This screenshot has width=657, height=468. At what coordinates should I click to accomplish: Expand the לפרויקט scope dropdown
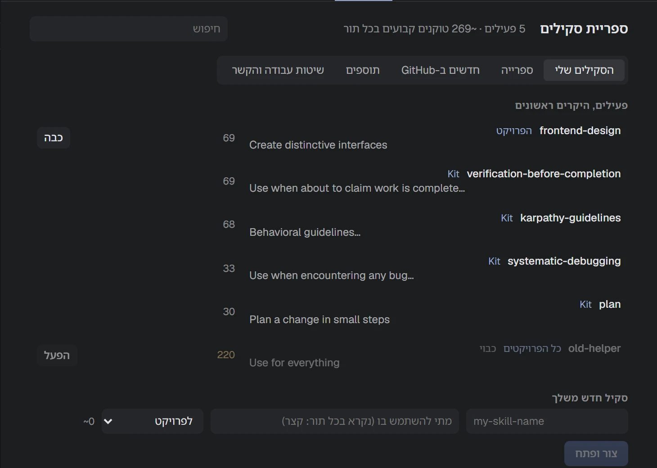(x=153, y=421)
